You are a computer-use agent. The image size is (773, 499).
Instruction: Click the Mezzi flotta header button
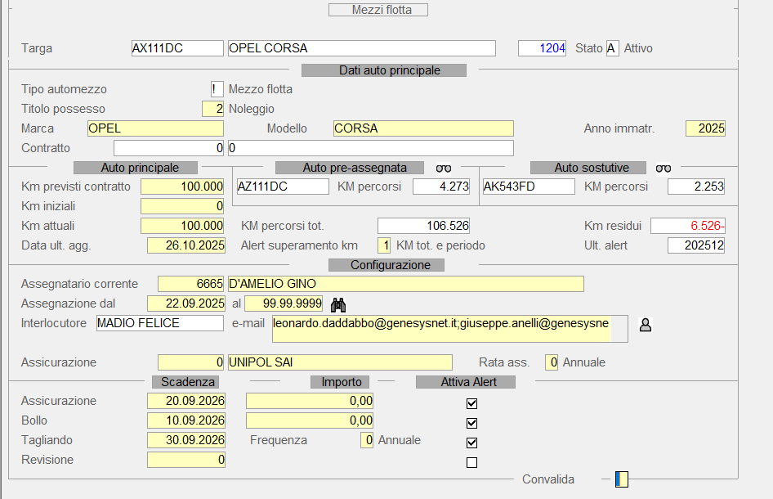tap(378, 10)
